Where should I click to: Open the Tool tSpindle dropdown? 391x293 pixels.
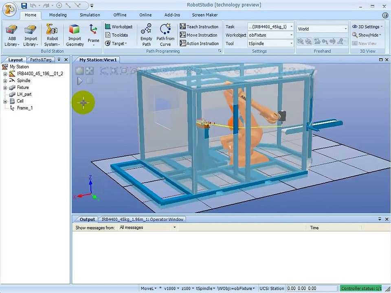270,44
